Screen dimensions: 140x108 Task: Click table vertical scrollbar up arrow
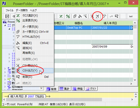pyautogui.click(x=135, y=23)
